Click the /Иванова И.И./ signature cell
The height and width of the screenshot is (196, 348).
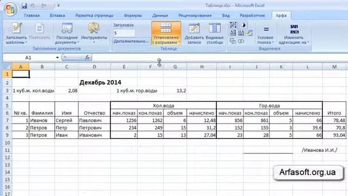coord(320,150)
